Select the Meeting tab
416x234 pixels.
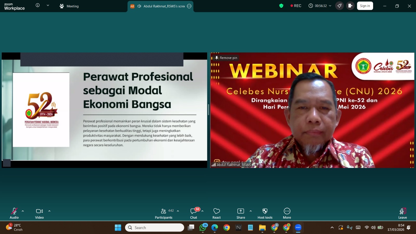pyautogui.click(x=69, y=6)
